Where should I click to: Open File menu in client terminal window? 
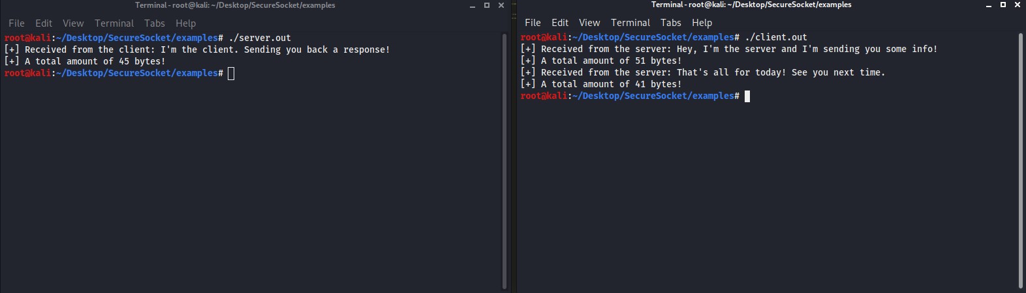coord(533,23)
